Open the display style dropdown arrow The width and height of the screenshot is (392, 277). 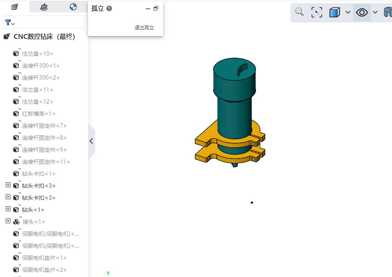point(348,12)
